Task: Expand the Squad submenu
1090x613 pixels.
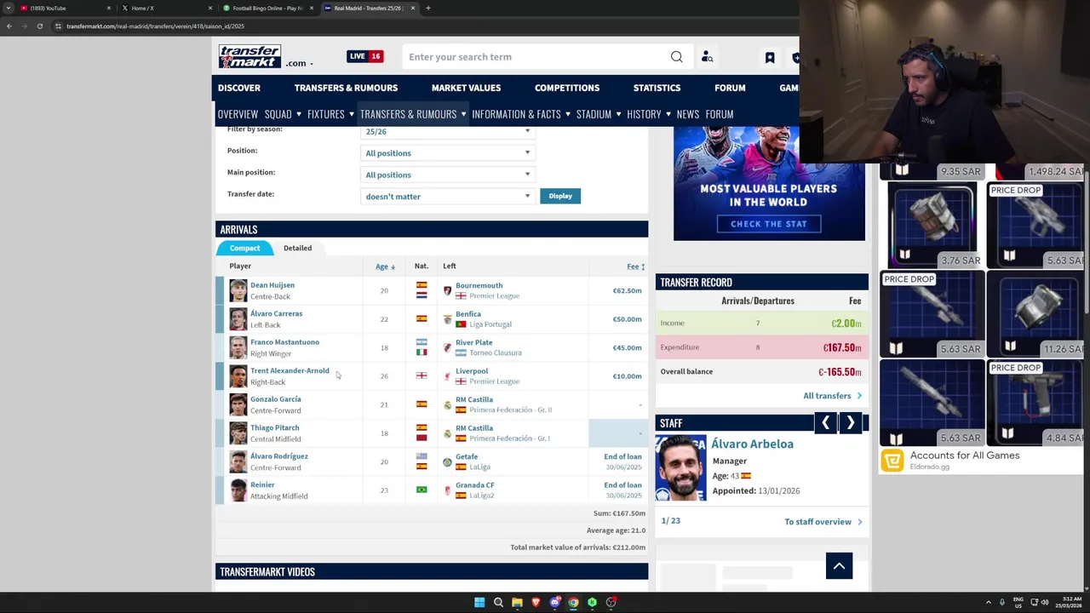Action: coord(299,114)
